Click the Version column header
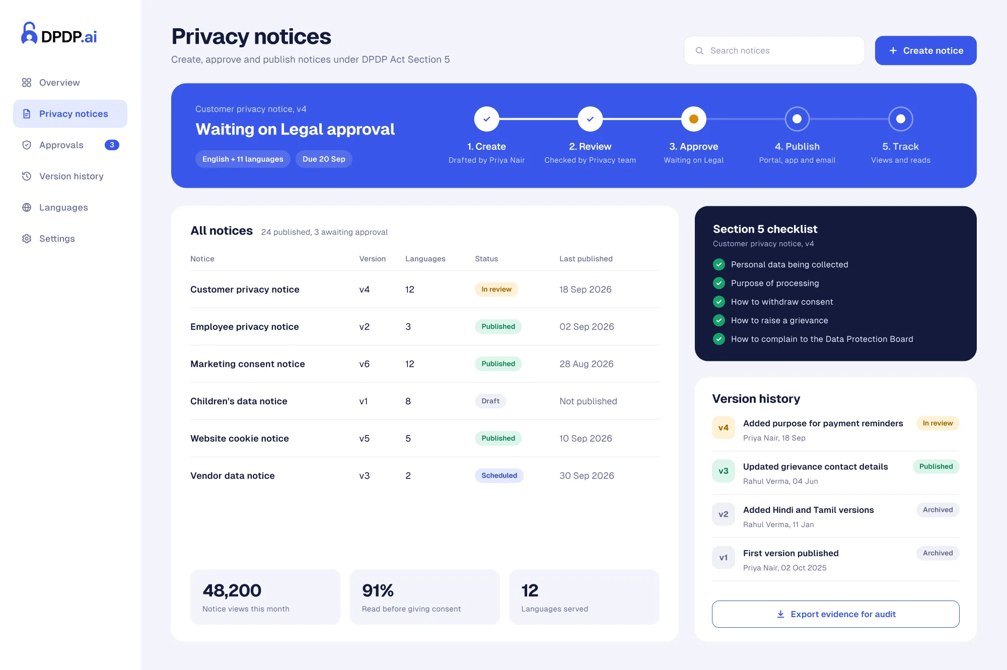 point(372,259)
